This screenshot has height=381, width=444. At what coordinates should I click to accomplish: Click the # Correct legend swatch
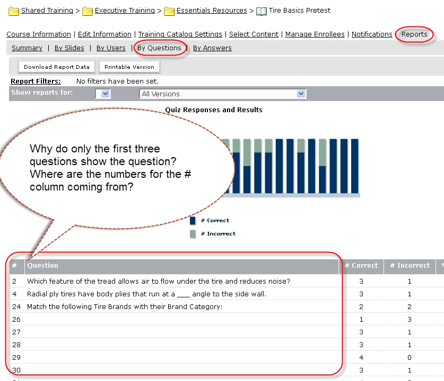tap(193, 221)
